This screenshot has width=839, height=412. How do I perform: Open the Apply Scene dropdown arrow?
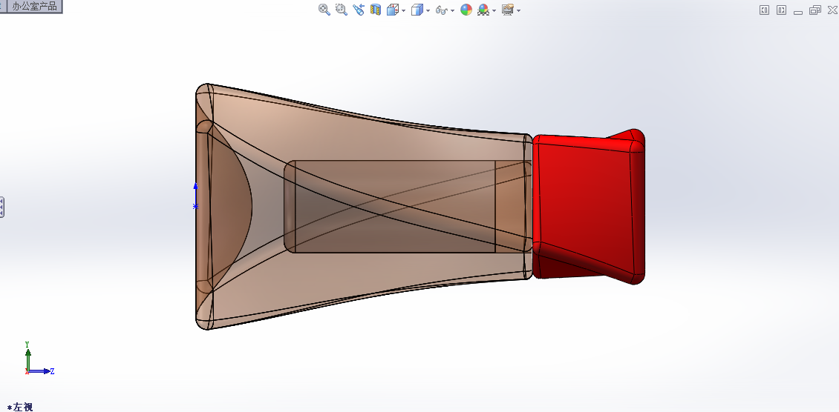494,10
